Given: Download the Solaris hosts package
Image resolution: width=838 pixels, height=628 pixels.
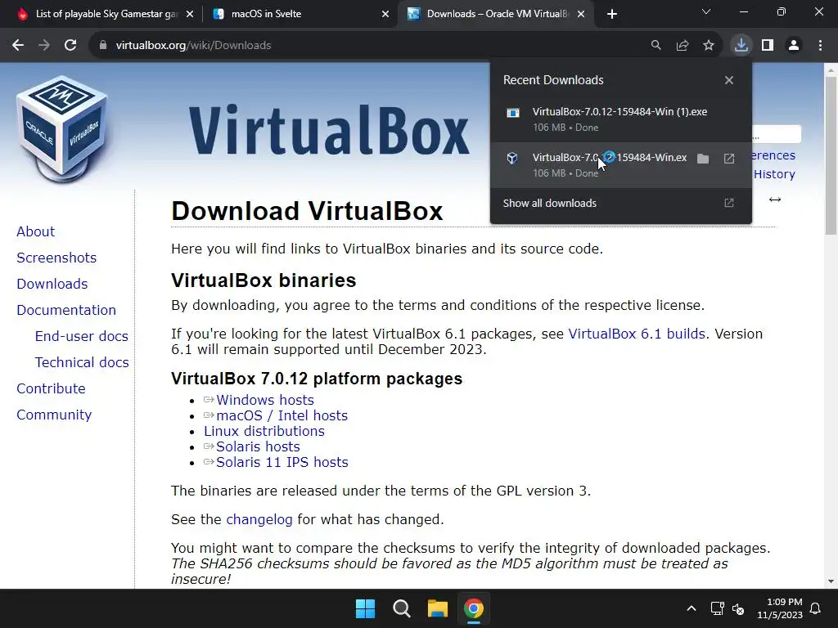Looking at the screenshot, I should pos(258,446).
